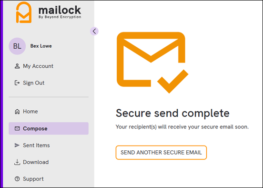Open the Sent Items list
The width and height of the screenshot is (263, 188).
(x=36, y=146)
